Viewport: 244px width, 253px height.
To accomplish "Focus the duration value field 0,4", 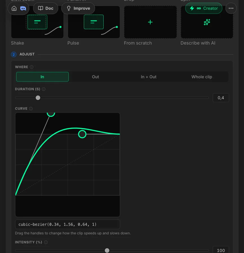I will click(x=221, y=98).
